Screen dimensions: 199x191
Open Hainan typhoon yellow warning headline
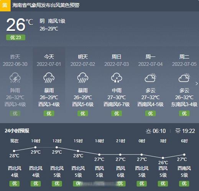(46, 5)
